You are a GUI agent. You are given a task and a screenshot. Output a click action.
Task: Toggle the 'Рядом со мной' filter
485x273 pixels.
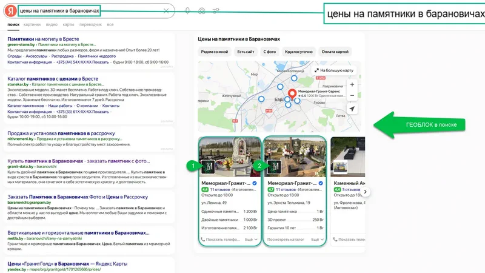214,52
